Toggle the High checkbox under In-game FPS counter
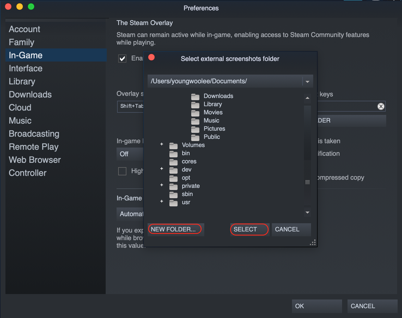 click(x=122, y=171)
